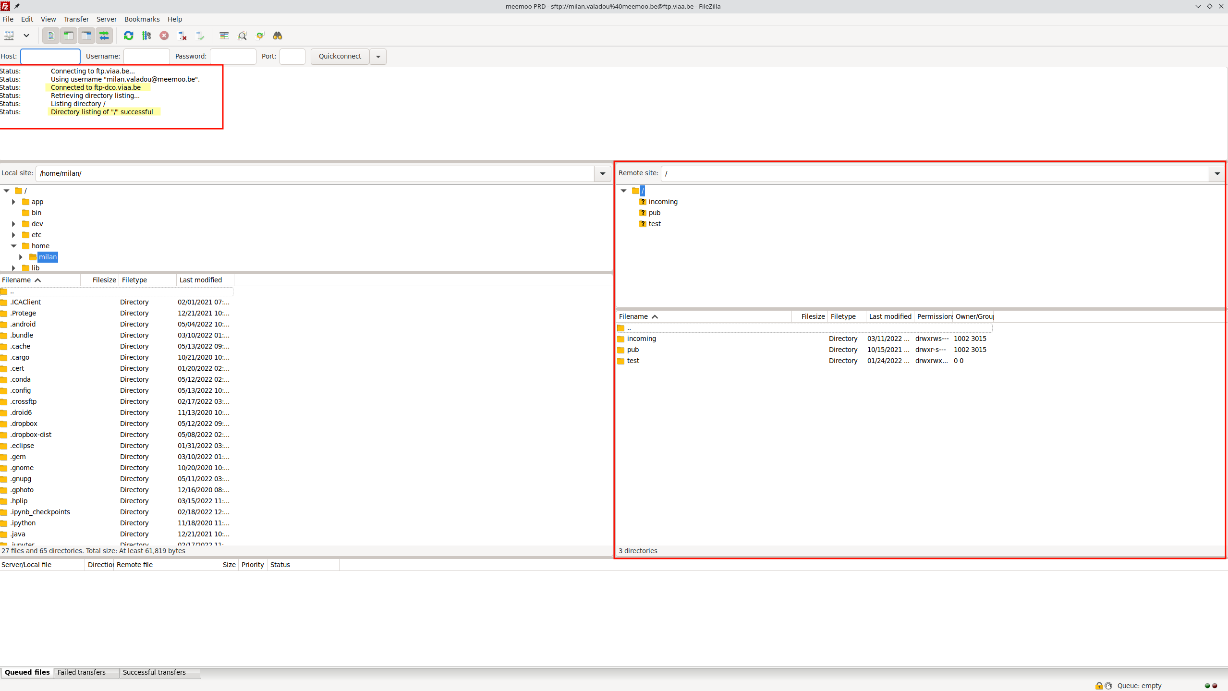Toggle processing of the transfer queue

coord(146,36)
